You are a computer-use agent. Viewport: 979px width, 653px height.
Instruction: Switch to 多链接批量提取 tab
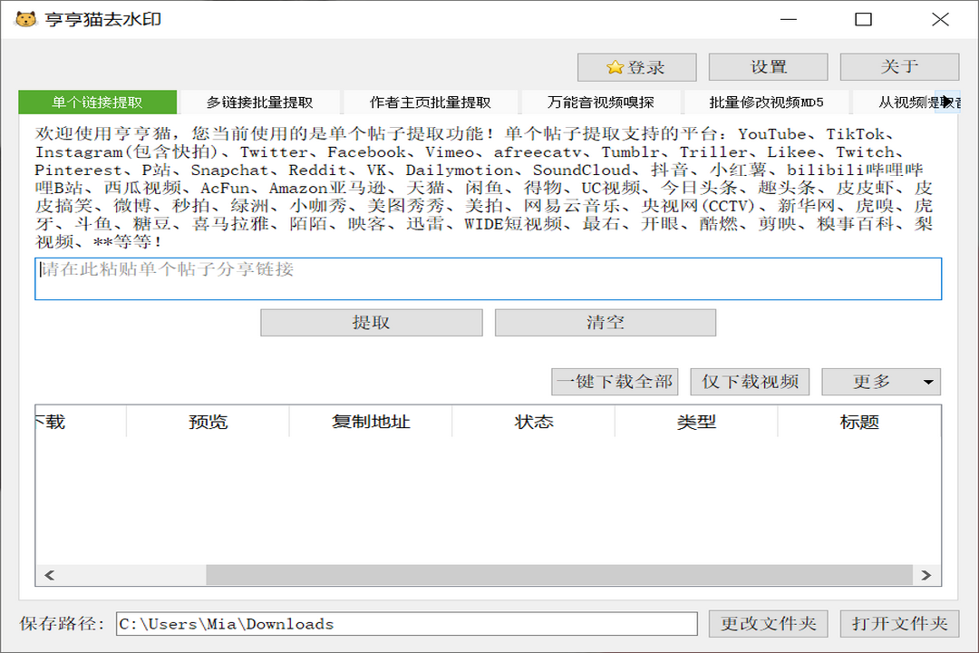[259, 102]
